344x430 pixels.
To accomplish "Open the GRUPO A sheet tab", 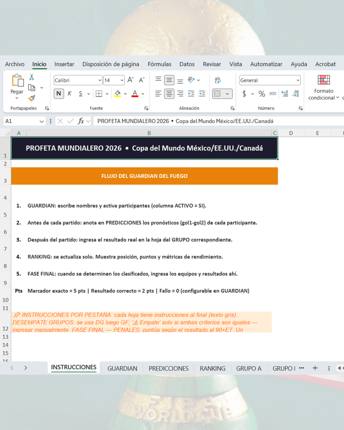I will (x=249, y=368).
